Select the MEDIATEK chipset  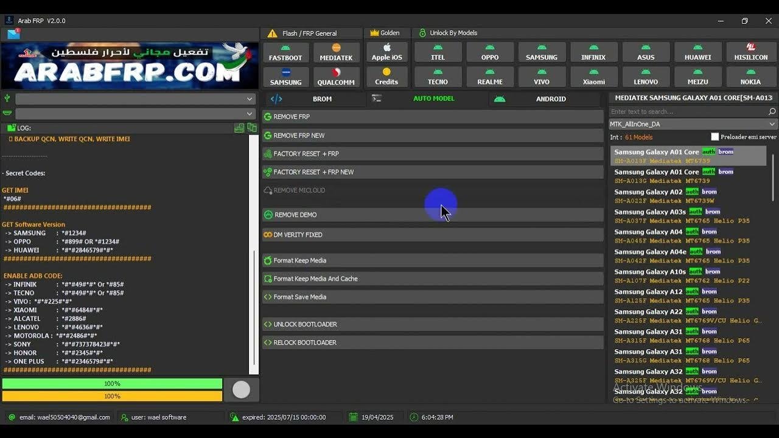[x=336, y=52]
